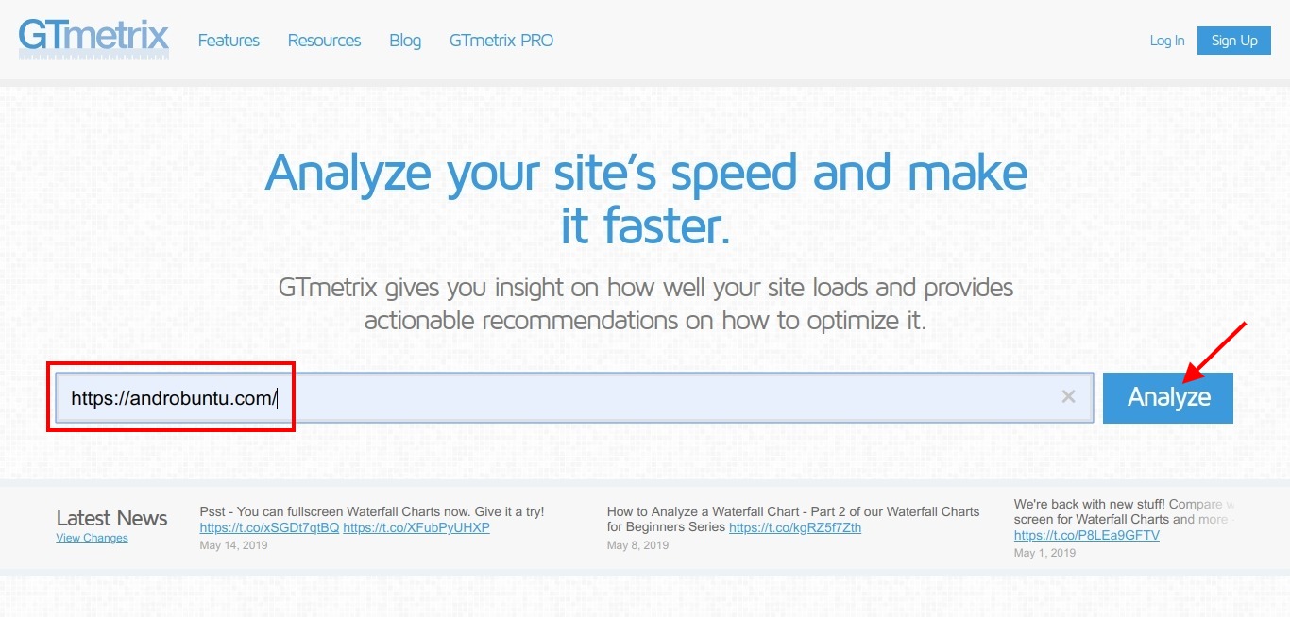Focus the URL input containing androbuntu.com
Screen dimensions: 1290x617
coord(567,397)
